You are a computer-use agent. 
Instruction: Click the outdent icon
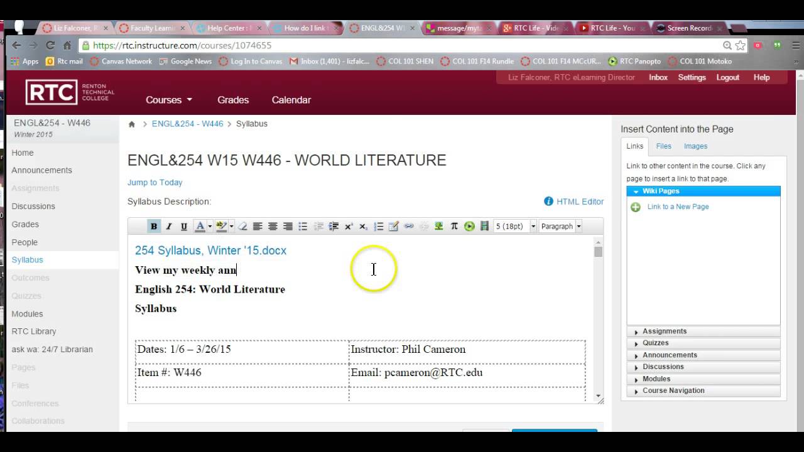click(x=318, y=227)
